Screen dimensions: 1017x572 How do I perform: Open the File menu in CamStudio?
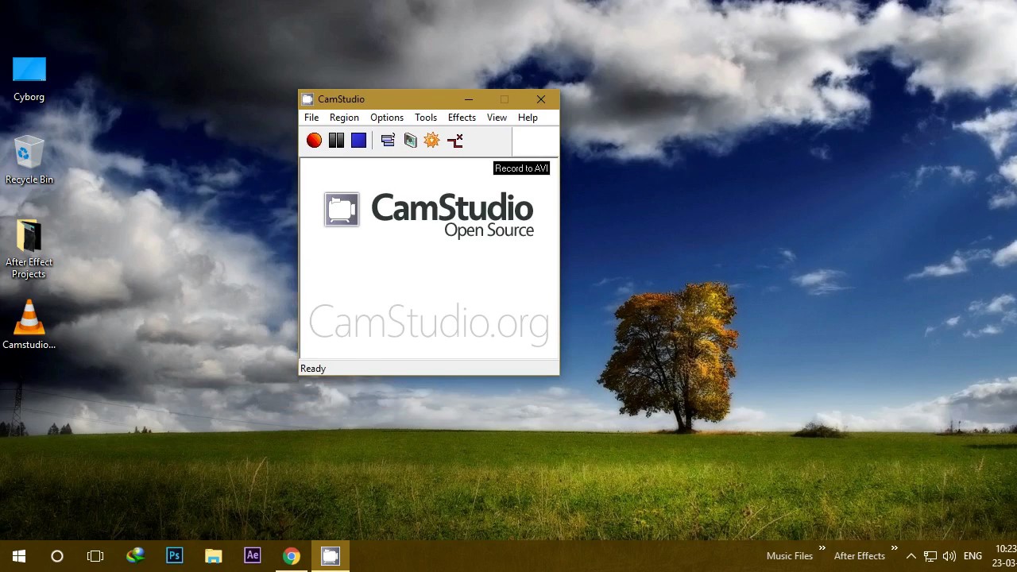pyautogui.click(x=311, y=118)
